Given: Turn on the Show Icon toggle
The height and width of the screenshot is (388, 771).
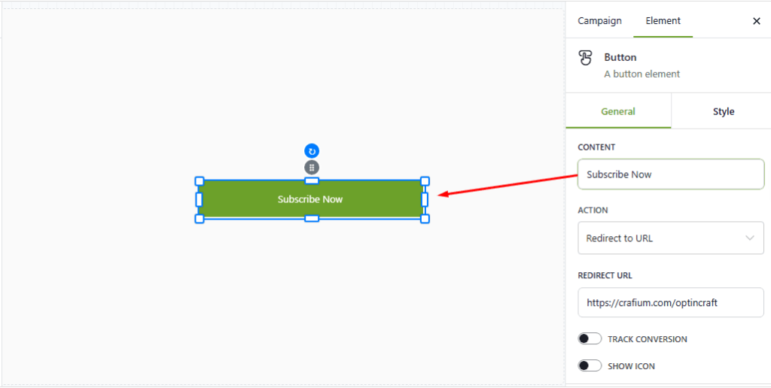Looking at the screenshot, I should click(590, 366).
